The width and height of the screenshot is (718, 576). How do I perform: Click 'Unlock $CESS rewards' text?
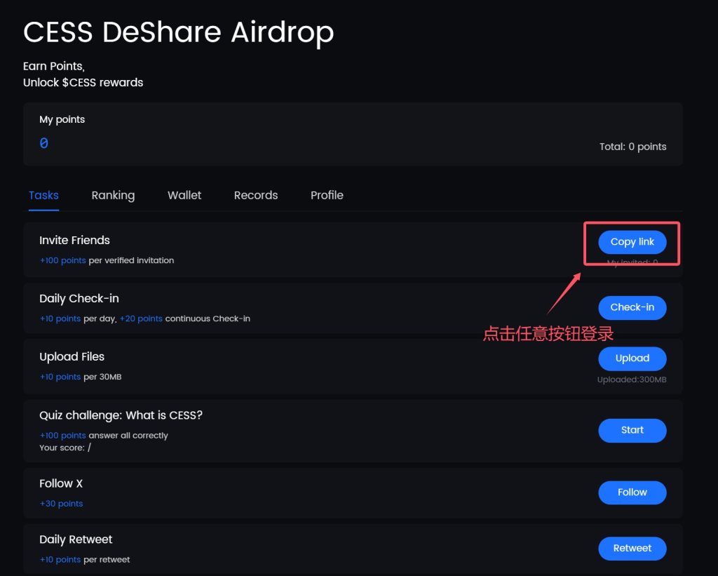pos(83,83)
